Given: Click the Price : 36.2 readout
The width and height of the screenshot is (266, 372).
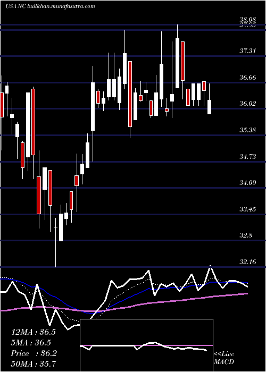Looking at the screenshot, I should (x=34, y=353).
